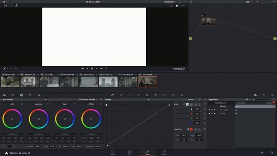Expand the Sizing keyframe track
The image size is (277, 156).
pos(218,114)
